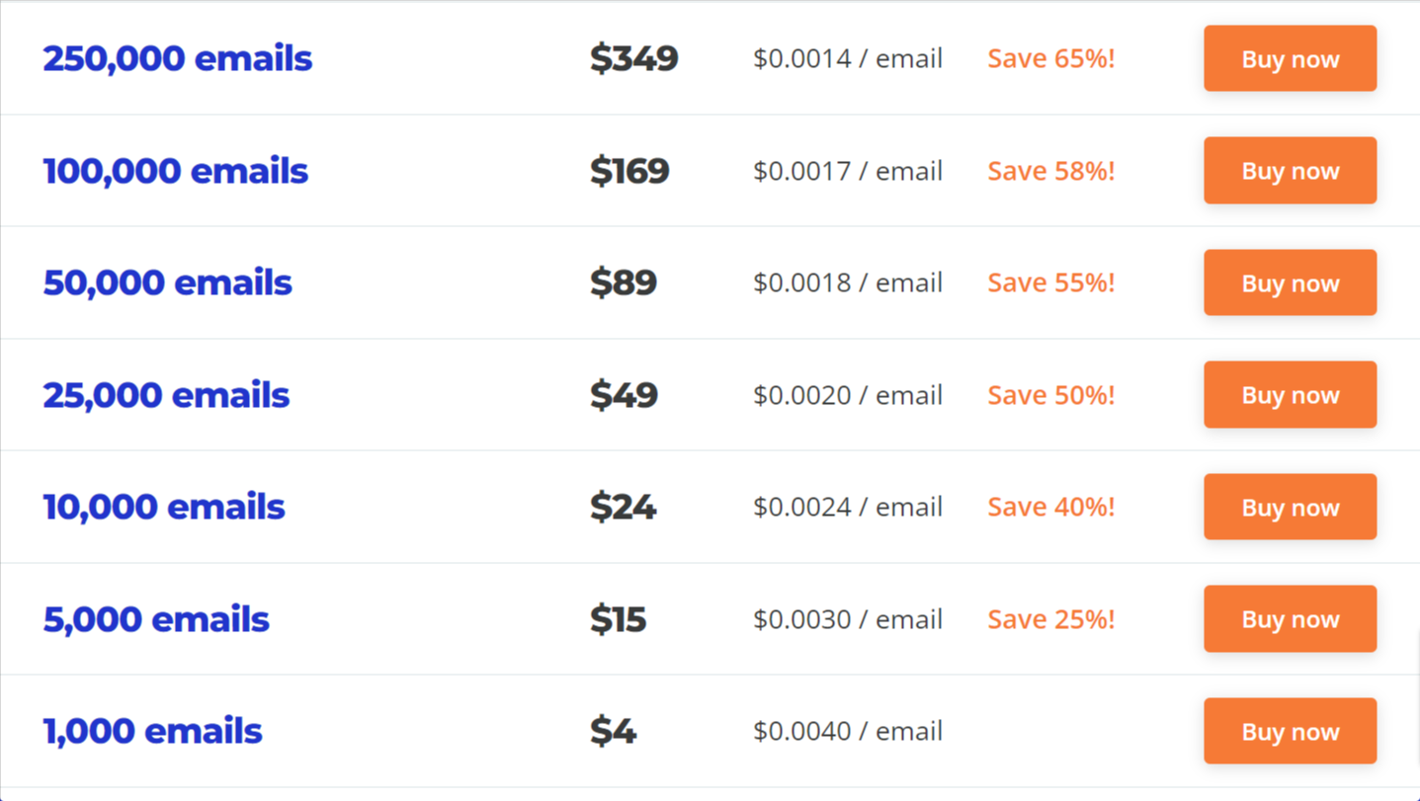Click the Save 25%! discount text
1420x801 pixels.
[x=1050, y=619]
